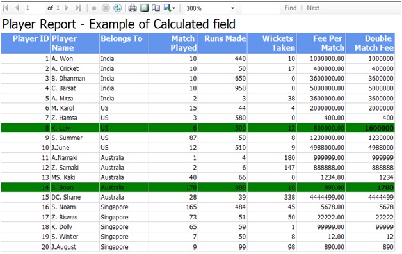Click the Match Played column header
402x254 pixels.
(x=173, y=43)
